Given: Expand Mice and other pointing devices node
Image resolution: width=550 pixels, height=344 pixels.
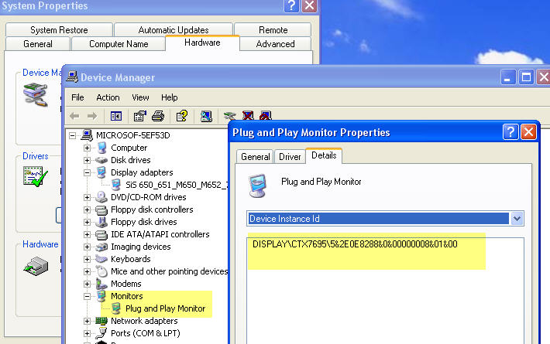Looking at the screenshot, I should pos(87,271).
